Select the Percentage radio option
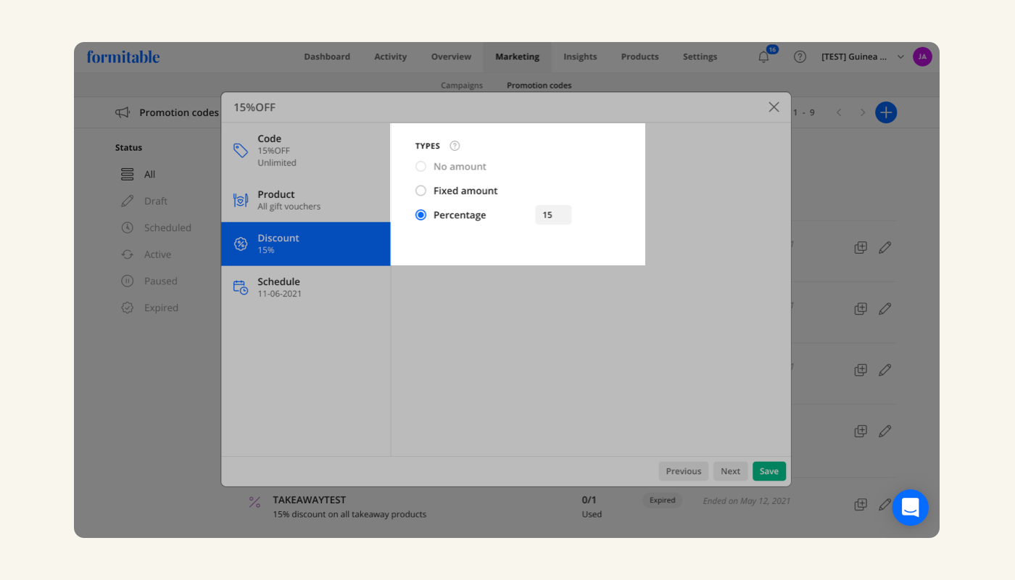Screen dimensions: 1015x580 pyautogui.click(x=420, y=215)
